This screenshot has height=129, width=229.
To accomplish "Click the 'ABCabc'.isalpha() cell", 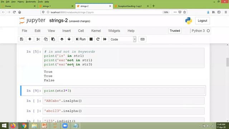I will (123, 101).
